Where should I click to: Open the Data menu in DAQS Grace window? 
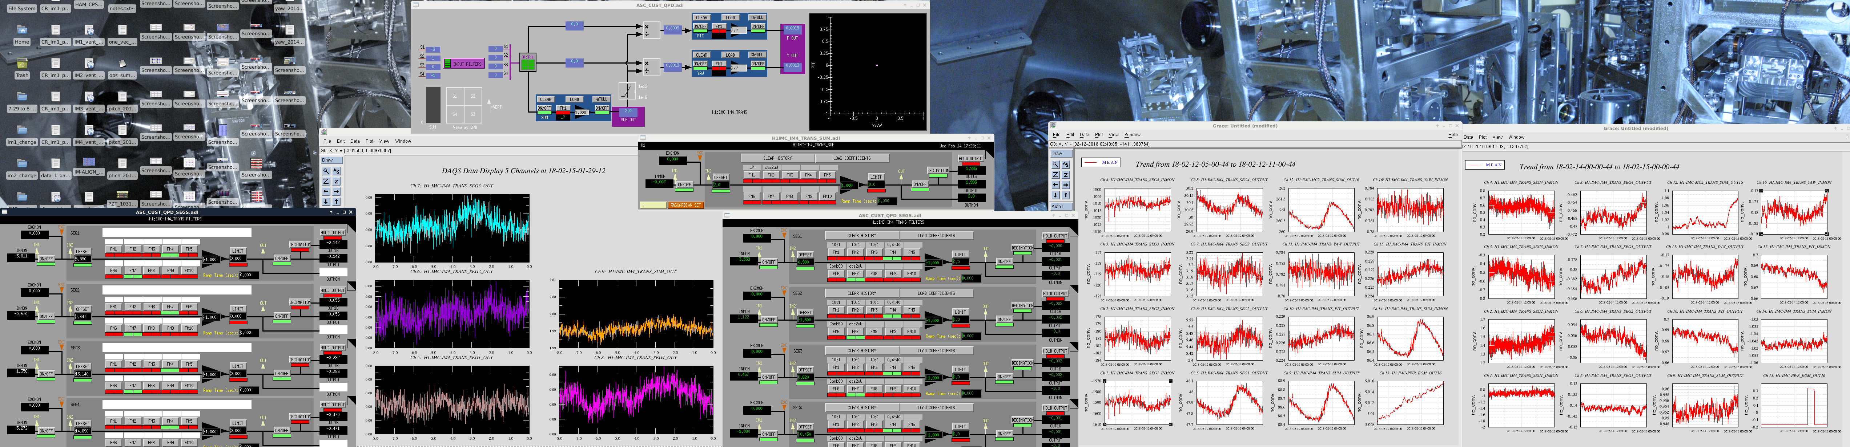click(x=355, y=141)
